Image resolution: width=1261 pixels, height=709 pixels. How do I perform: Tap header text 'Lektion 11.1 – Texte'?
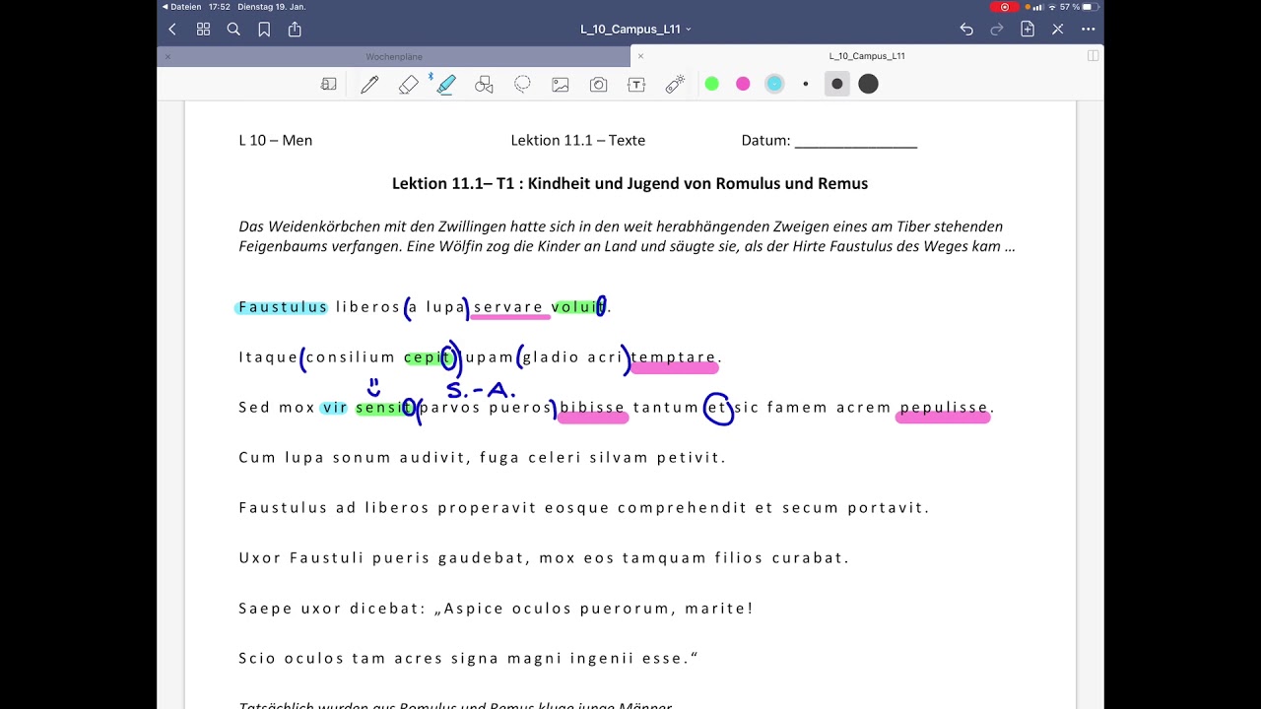(x=578, y=141)
